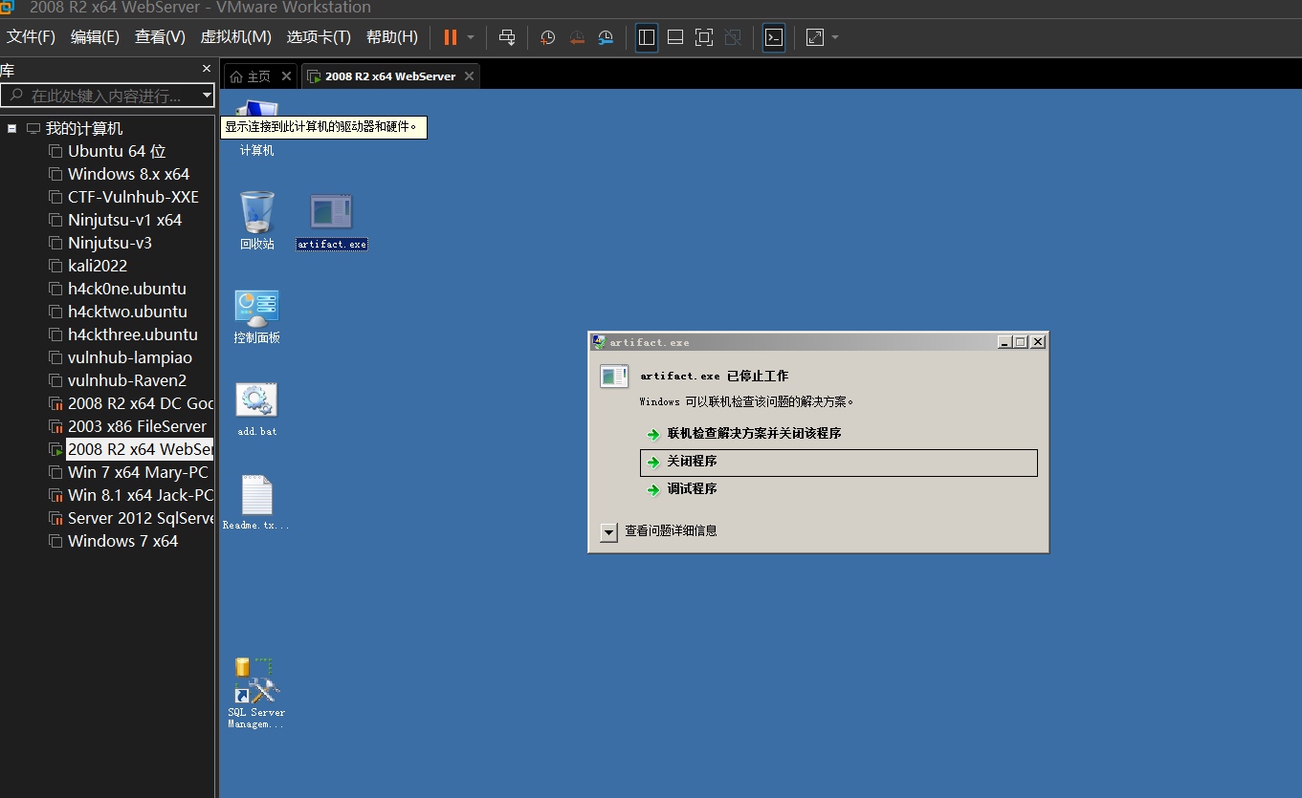Click the 计算机 desktop icon
This screenshot has height=798, width=1302.
(x=256, y=129)
